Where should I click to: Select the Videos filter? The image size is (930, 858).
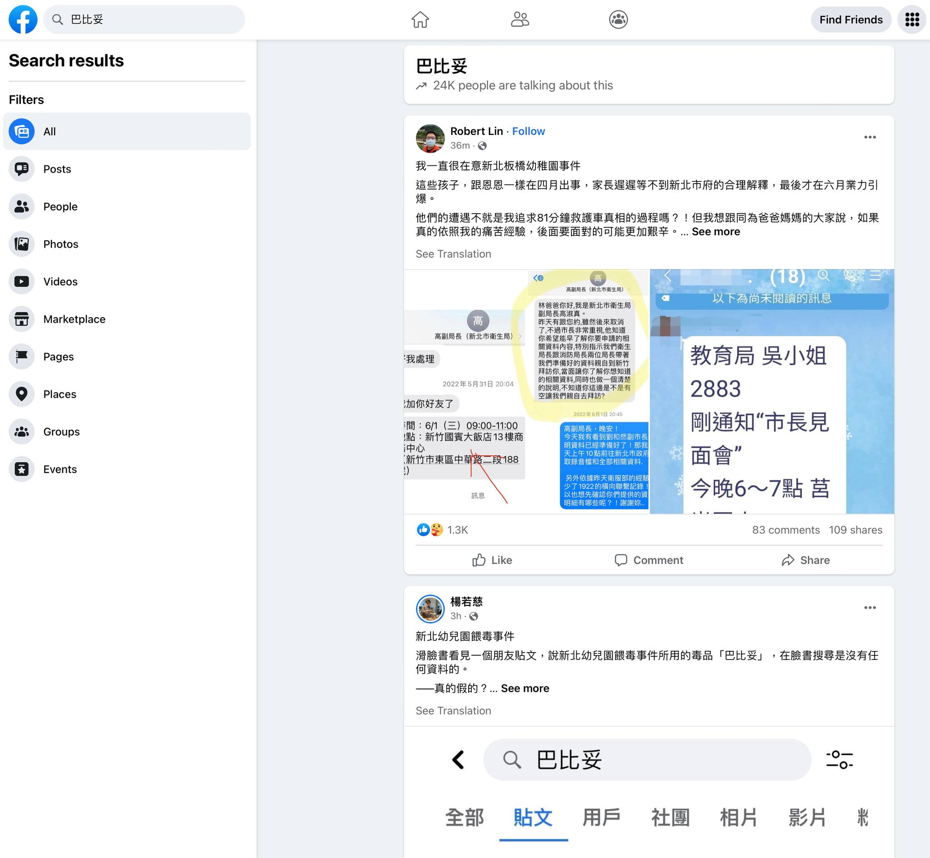pos(127,281)
